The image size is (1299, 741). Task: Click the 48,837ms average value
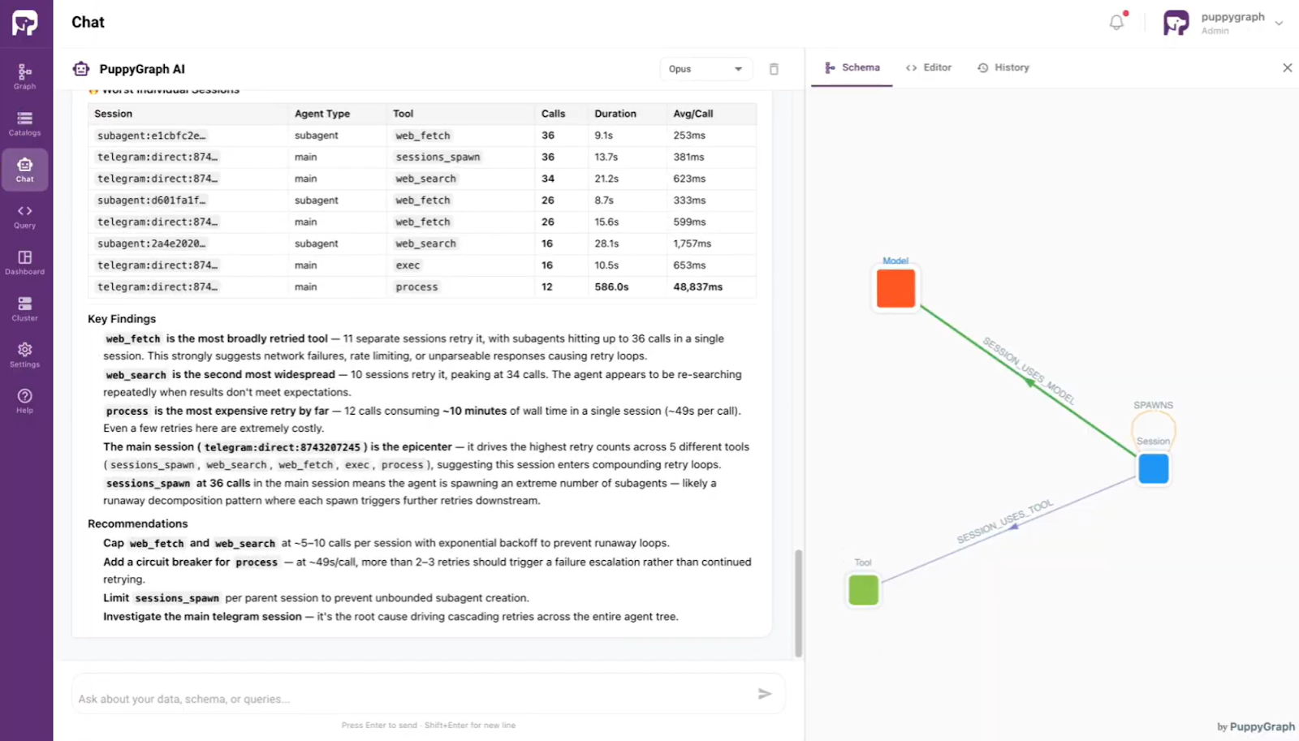click(x=697, y=287)
